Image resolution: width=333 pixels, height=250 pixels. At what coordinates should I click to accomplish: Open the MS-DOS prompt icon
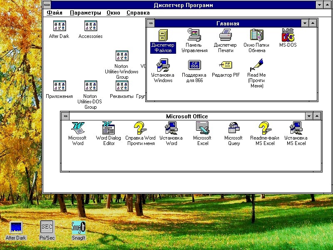coord(288,35)
